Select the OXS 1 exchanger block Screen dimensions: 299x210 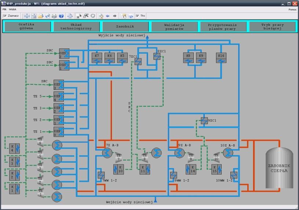pos(64,65)
